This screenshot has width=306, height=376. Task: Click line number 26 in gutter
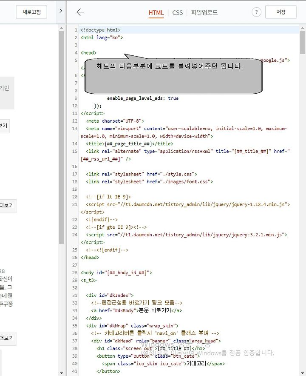pos(75,258)
